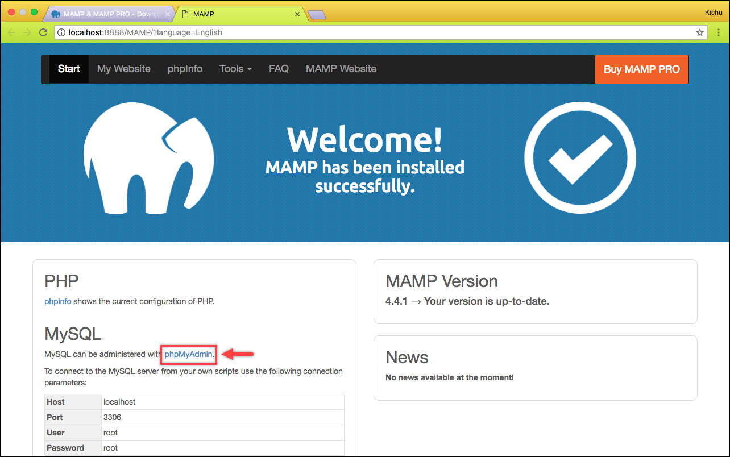Open the FAQ nav item

click(x=279, y=69)
